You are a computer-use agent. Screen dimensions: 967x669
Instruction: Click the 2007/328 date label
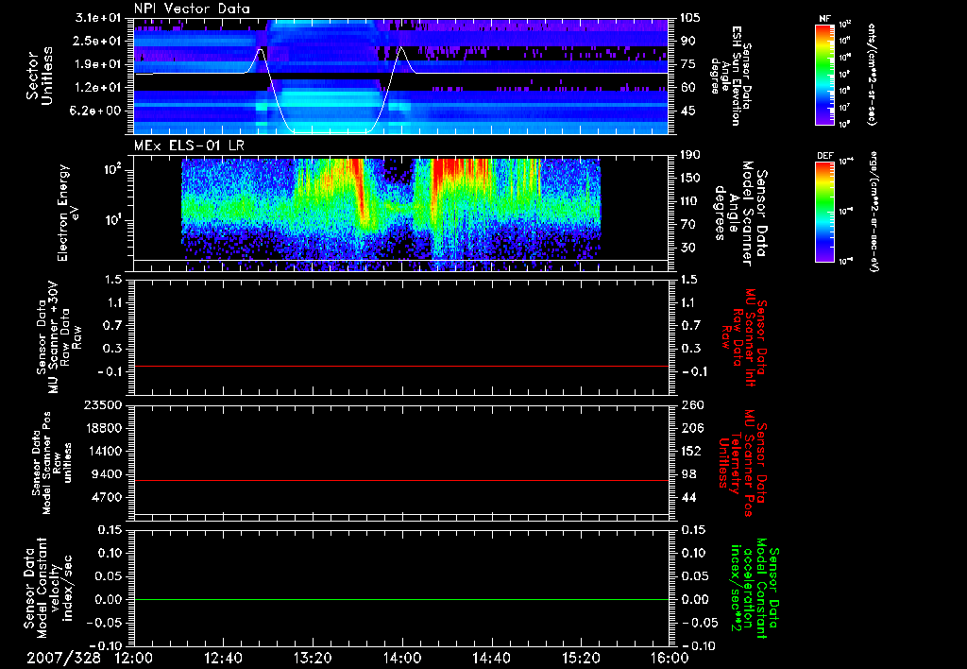click(x=63, y=658)
